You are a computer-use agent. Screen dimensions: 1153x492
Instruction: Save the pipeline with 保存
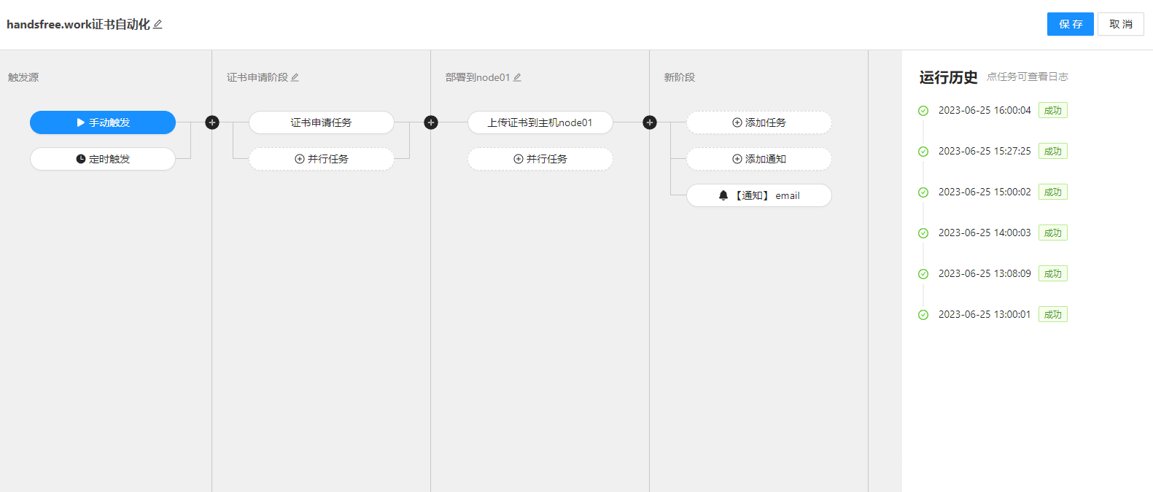[1071, 24]
